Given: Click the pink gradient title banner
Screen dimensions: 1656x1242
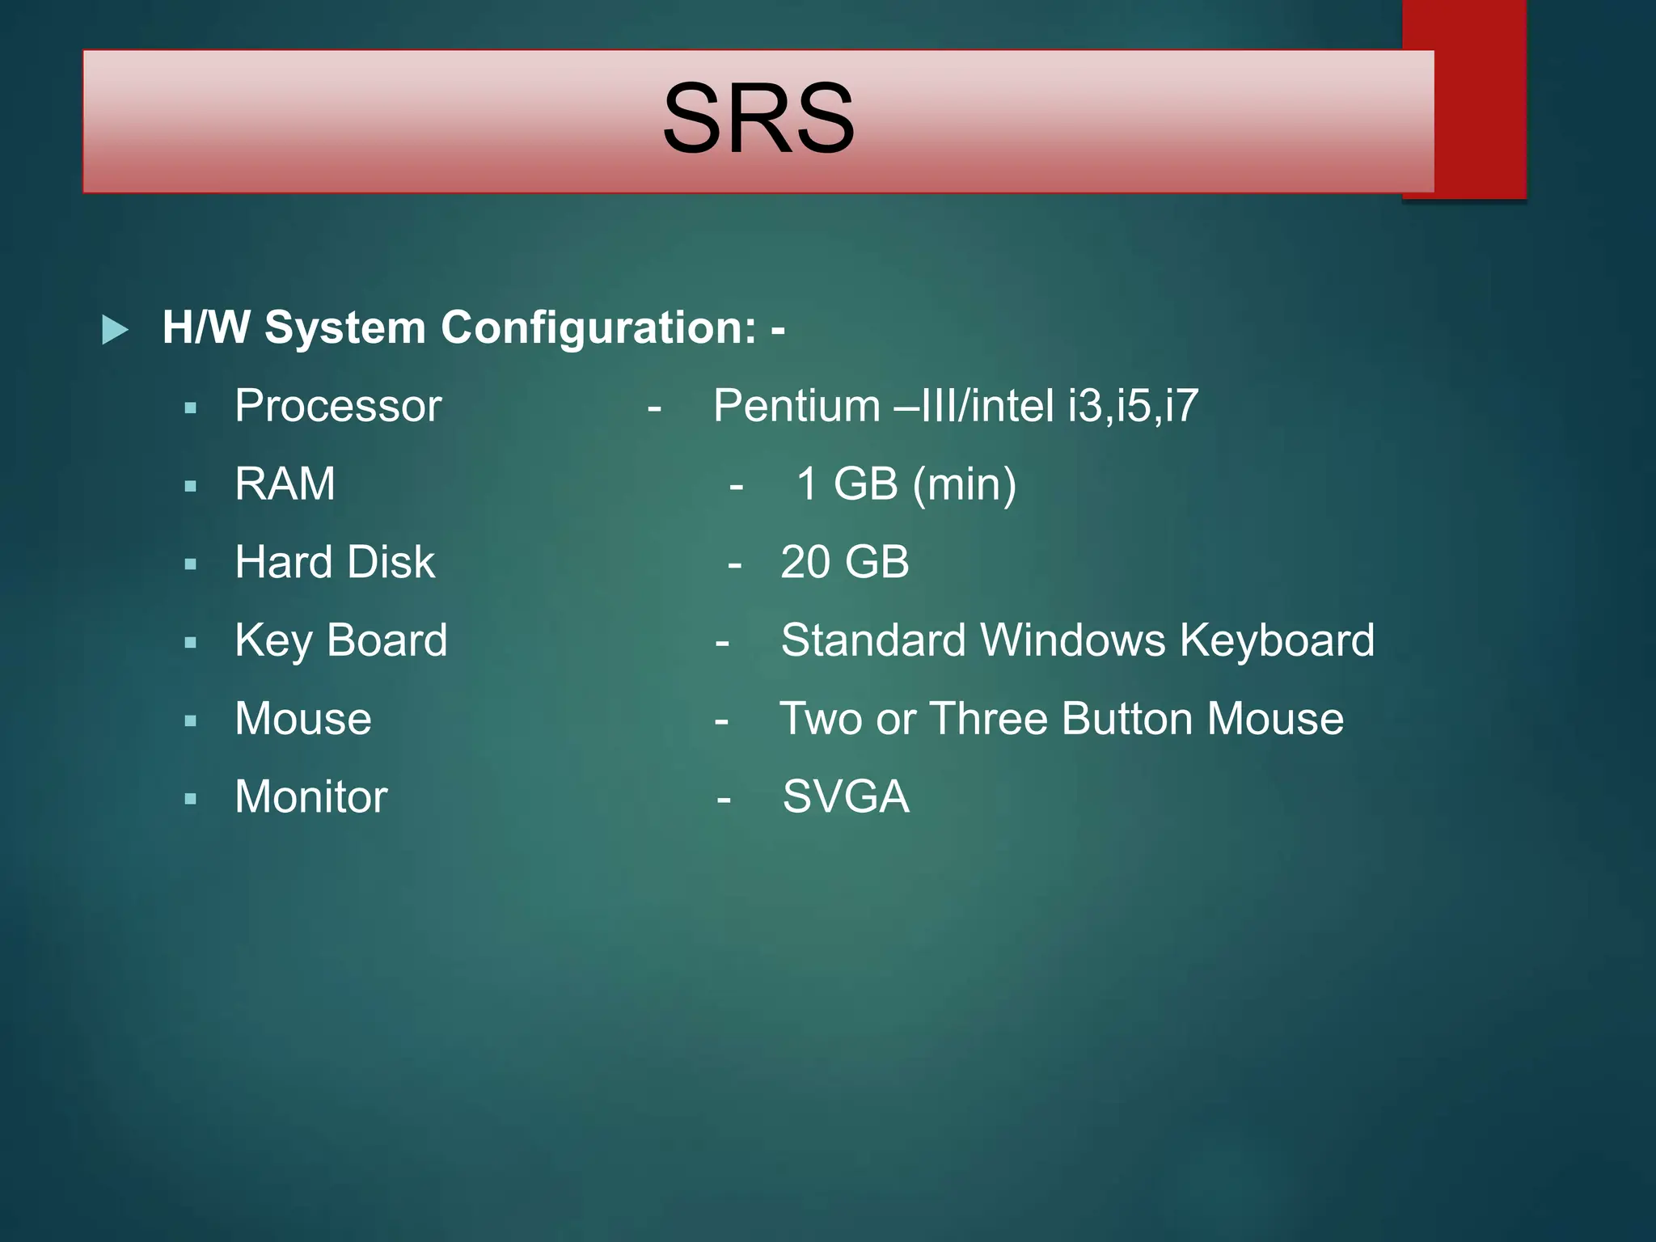Looking at the screenshot, I should click(364, 121).
